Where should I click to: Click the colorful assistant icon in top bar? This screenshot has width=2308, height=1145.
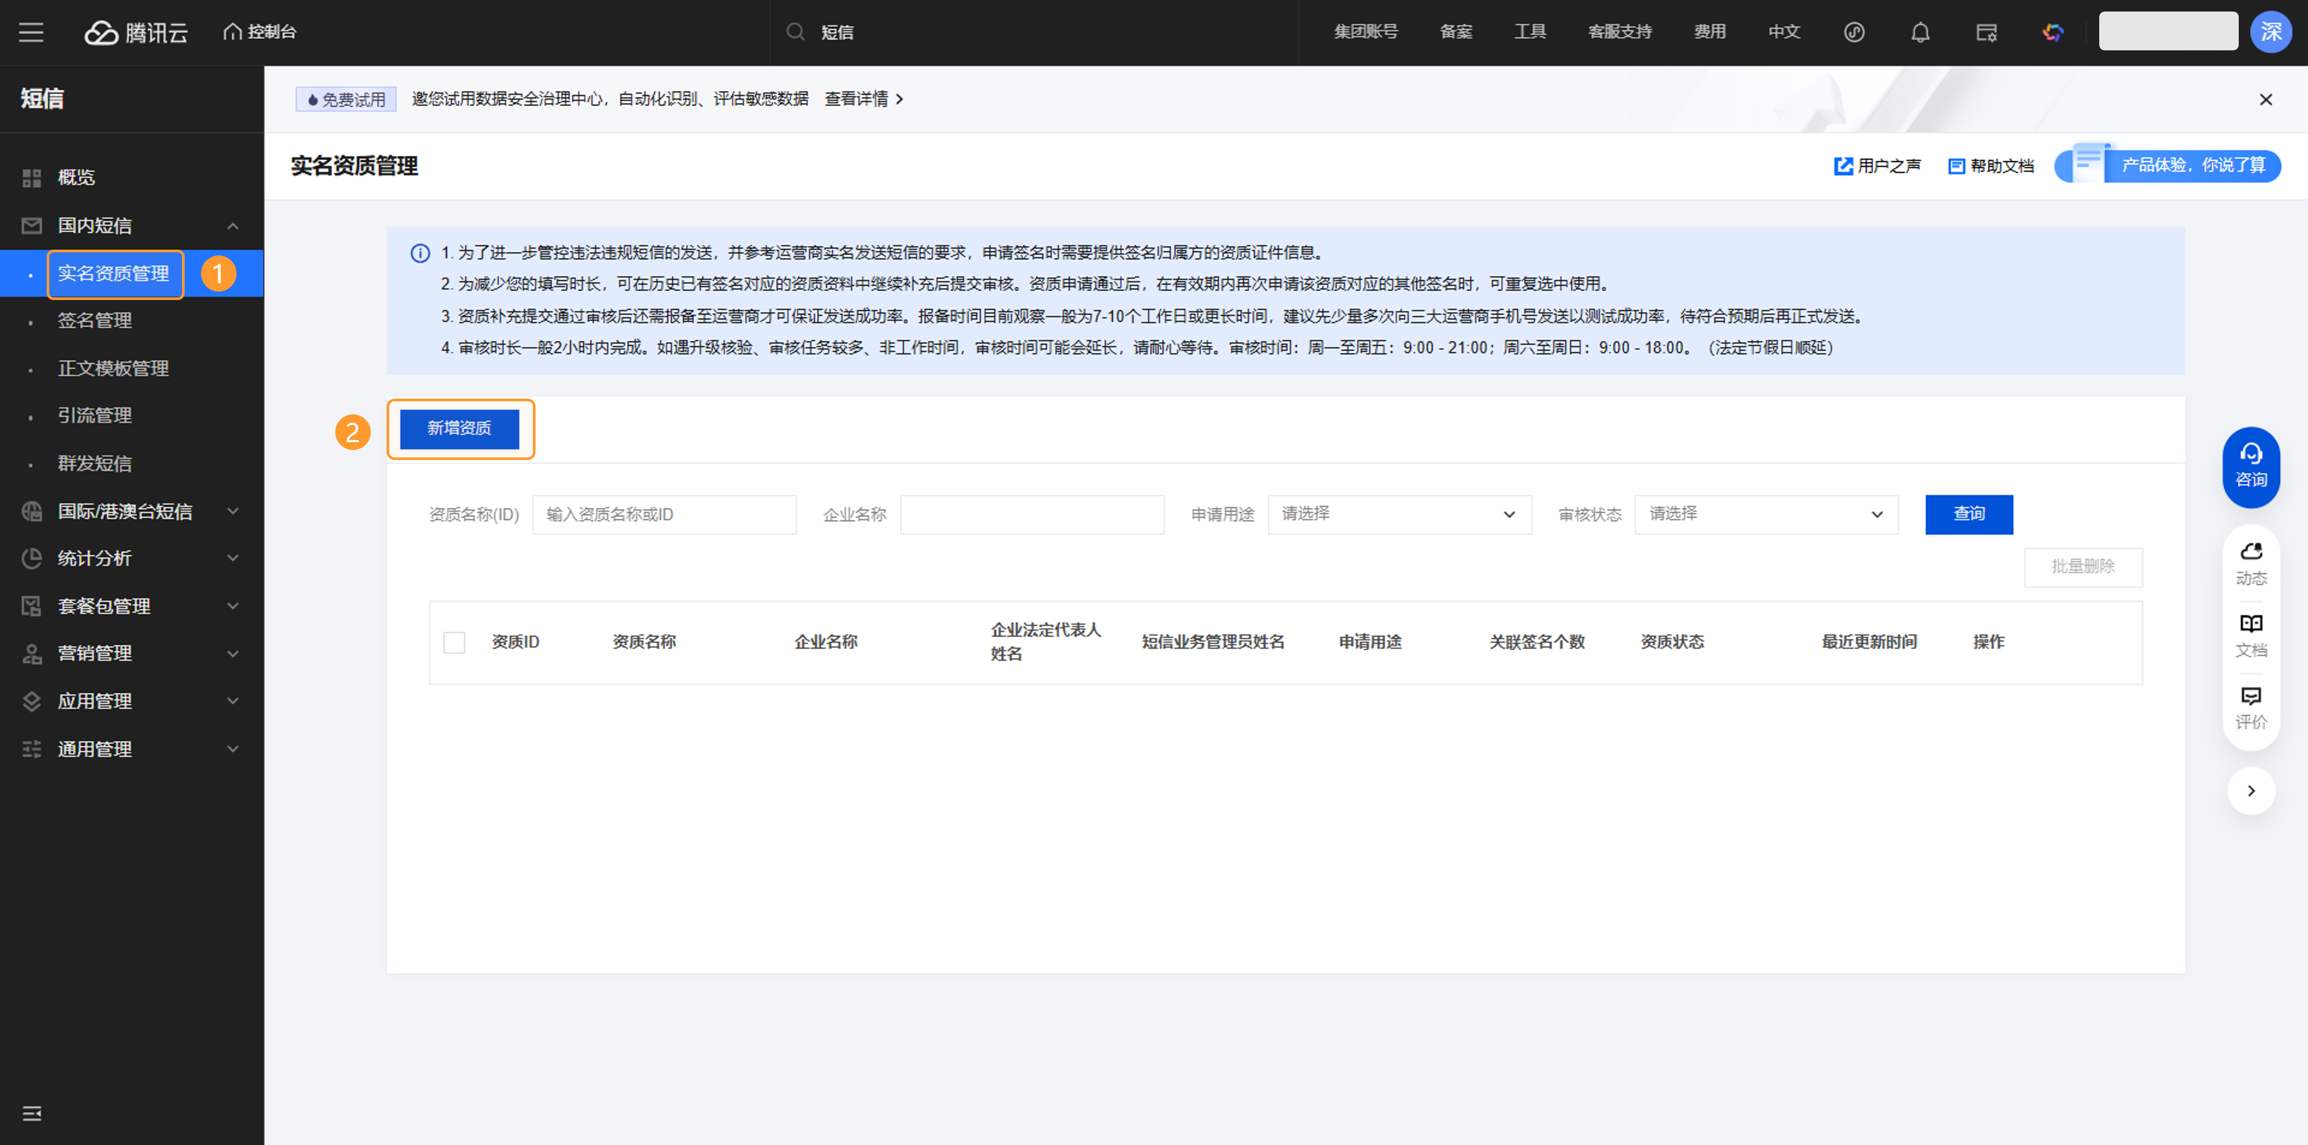pyautogui.click(x=2053, y=33)
